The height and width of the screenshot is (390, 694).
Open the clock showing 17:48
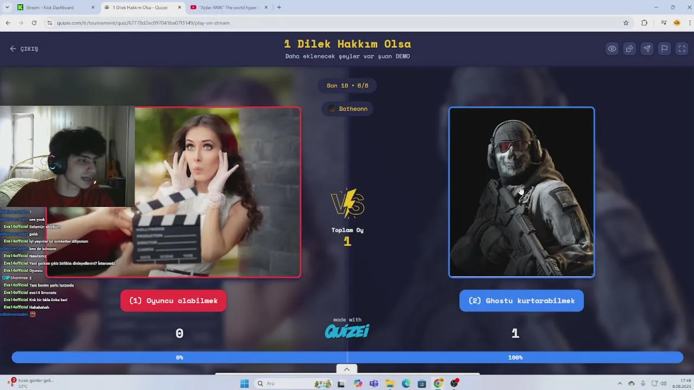(682, 383)
